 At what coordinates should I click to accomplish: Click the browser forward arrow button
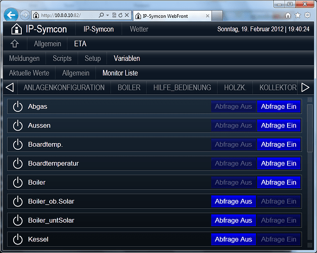(x=25, y=15)
